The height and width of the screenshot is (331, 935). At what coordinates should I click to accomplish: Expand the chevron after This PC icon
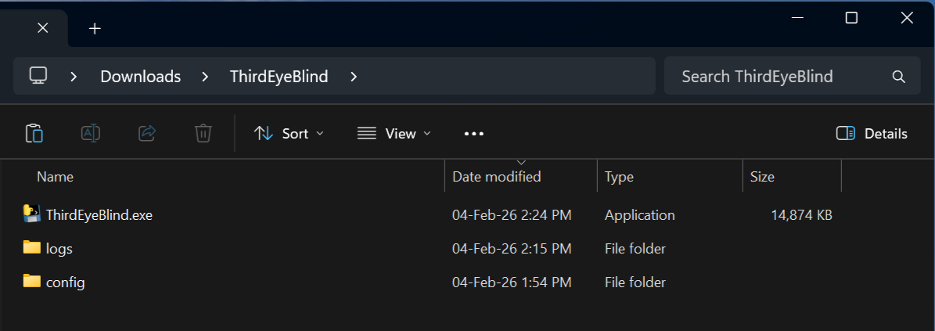tap(74, 77)
